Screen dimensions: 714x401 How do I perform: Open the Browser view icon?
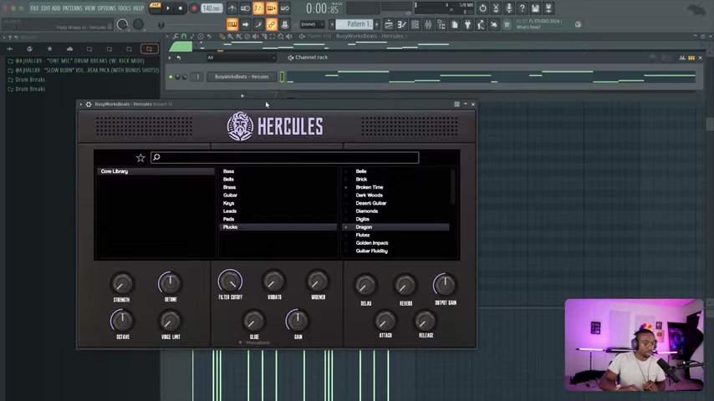pyautogui.click(x=441, y=24)
